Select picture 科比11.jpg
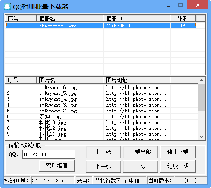This screenshot has height=188, width=211. click(53, 134)
